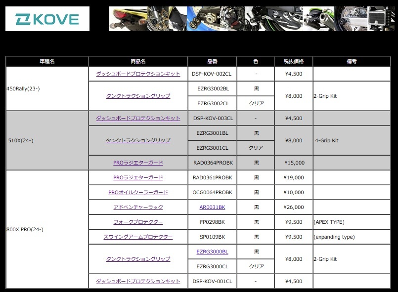
Task: Open the dashboard protection kit link for 800X PRO
Action: click(x=138, y=281)
